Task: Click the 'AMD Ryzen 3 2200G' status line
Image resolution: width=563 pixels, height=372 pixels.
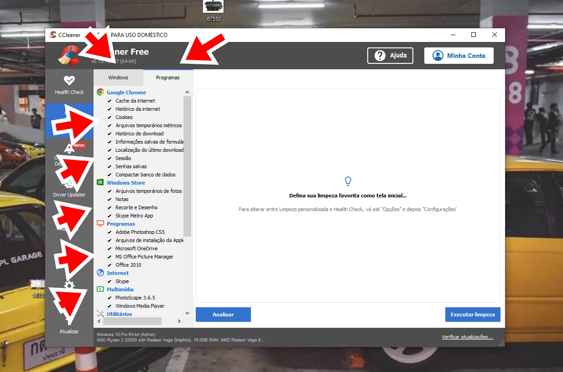Action: click(181, 340)
